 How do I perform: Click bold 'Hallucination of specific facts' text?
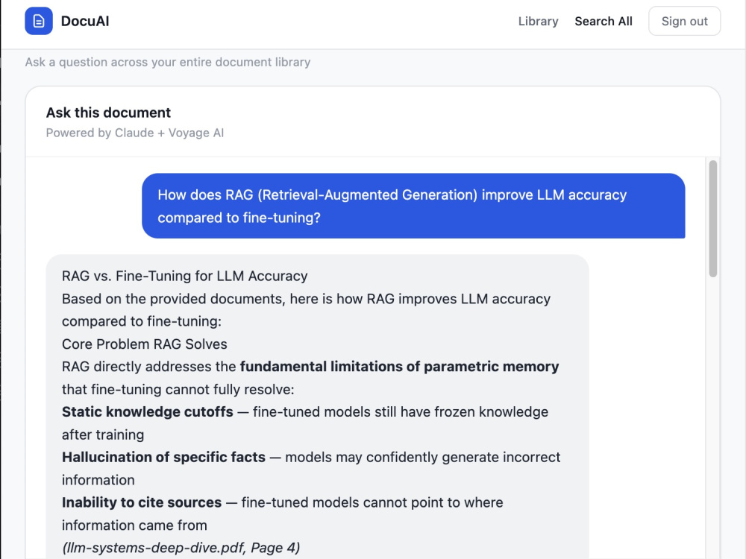[163, 457]
